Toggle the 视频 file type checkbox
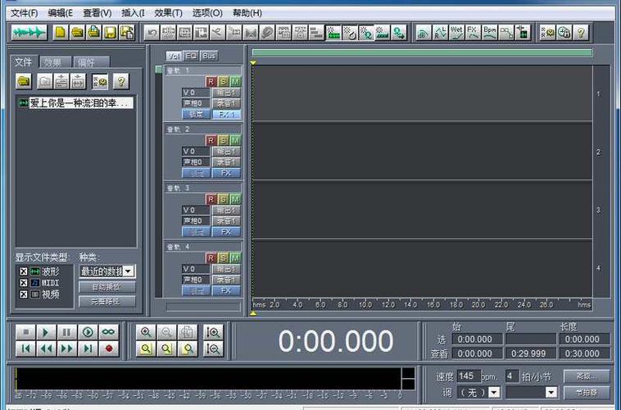Viewport: 621px width, 410px height. (24, 294)
